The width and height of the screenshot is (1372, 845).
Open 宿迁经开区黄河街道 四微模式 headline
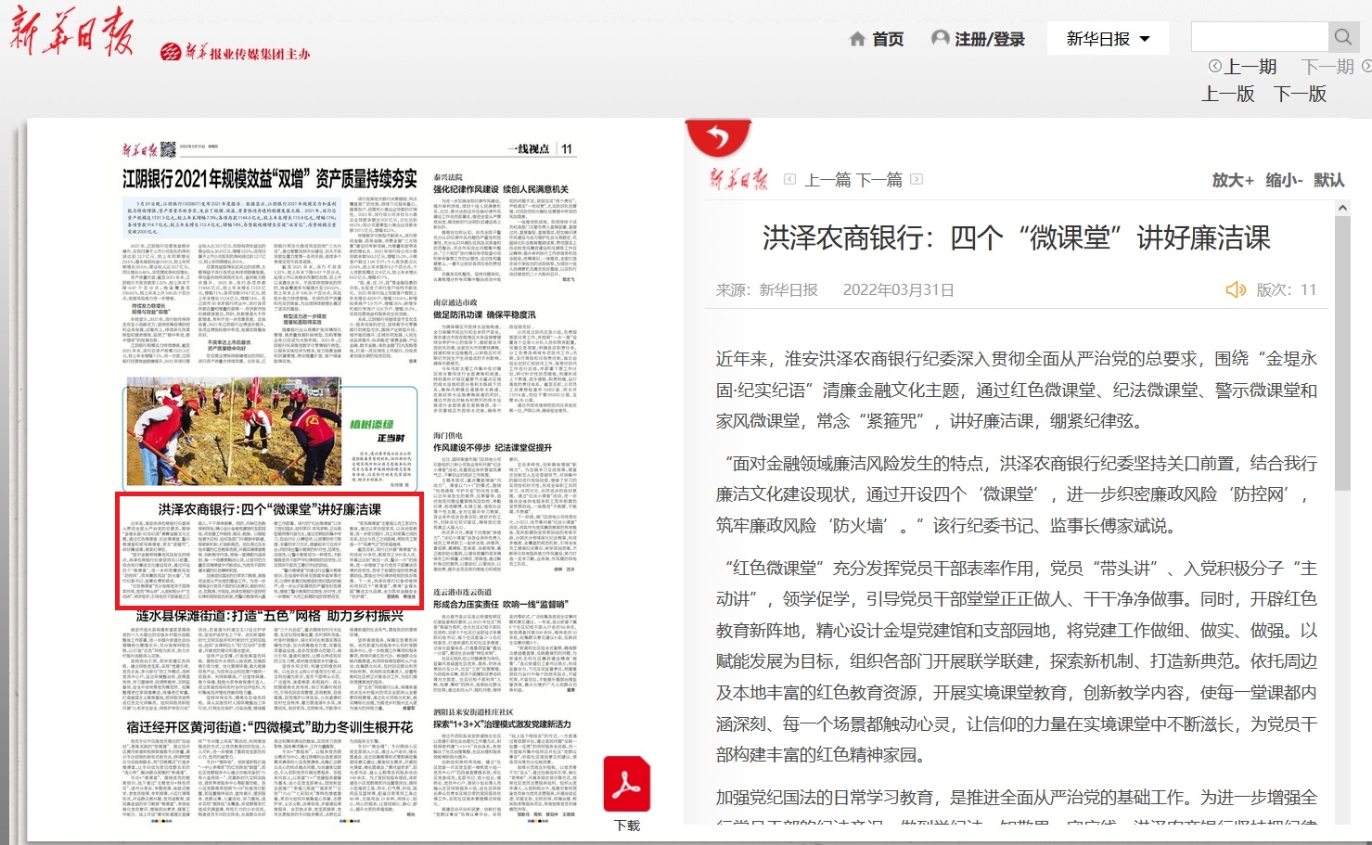tap(270, 727)
